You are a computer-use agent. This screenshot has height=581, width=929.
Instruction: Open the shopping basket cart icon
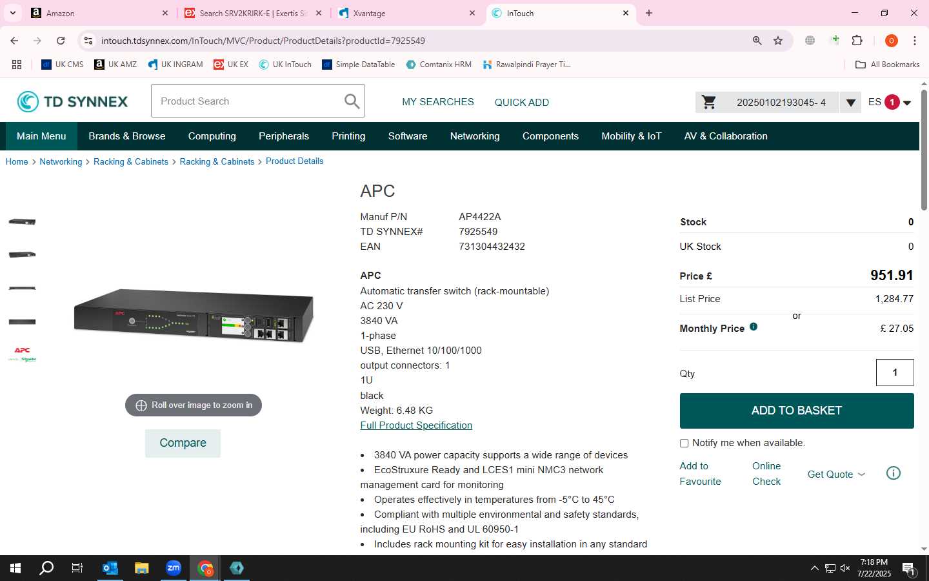709,102
